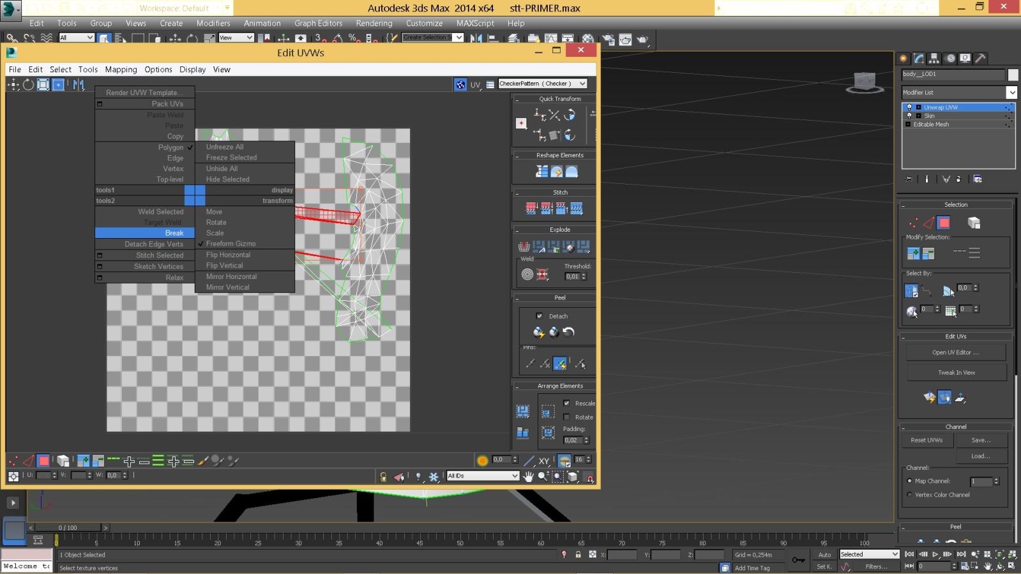Image resolution: width=1021 pixels, height=574 pixels.
Task: Toggle the Detach checkbox in Peel rollout
Action: pyautogui.click(x=540, y=316)
